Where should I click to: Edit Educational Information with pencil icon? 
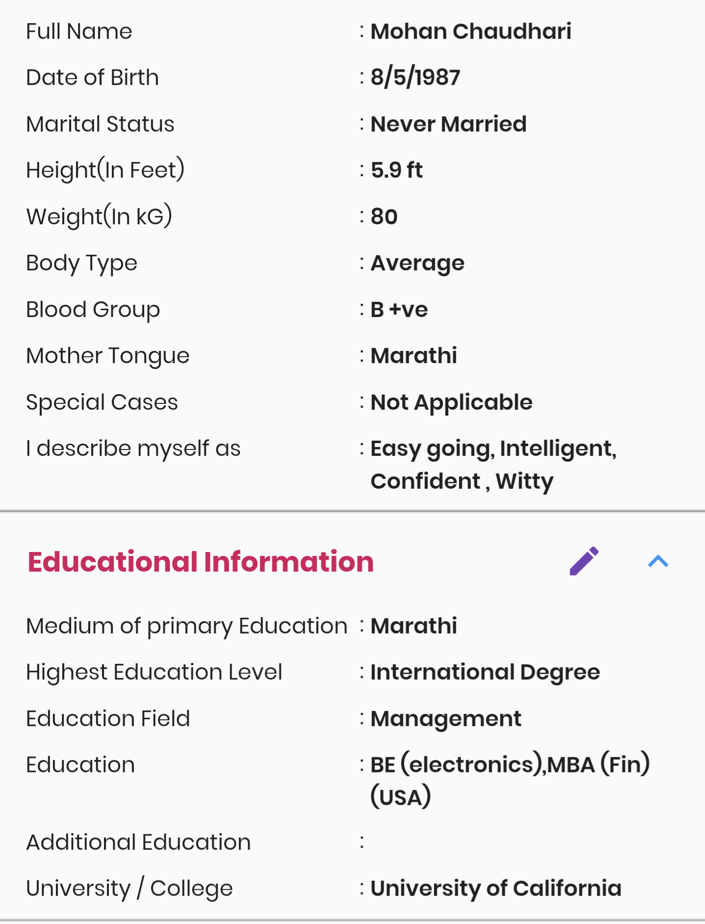584,561
